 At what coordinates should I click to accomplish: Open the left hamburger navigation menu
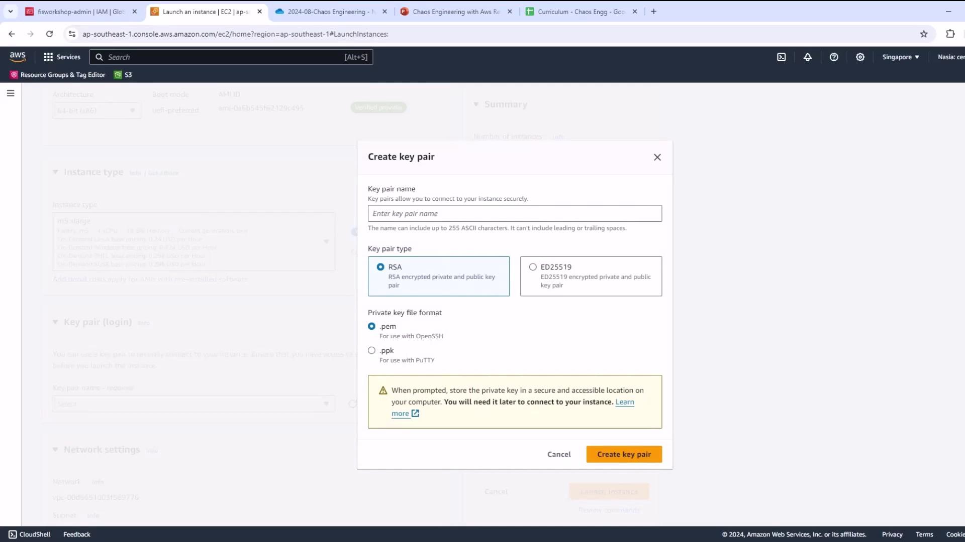point(11,93)
